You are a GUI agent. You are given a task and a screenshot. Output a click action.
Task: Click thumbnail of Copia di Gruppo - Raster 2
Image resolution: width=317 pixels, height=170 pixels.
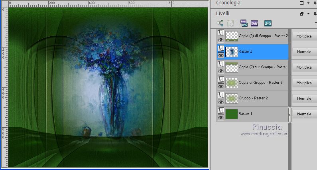[x=232, y=83]
